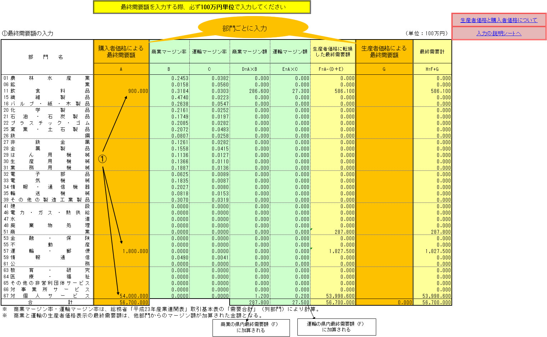This screenshot has width=547, height=337.
Task: Click the 41 建設 row label
Action: pos(47,206)
